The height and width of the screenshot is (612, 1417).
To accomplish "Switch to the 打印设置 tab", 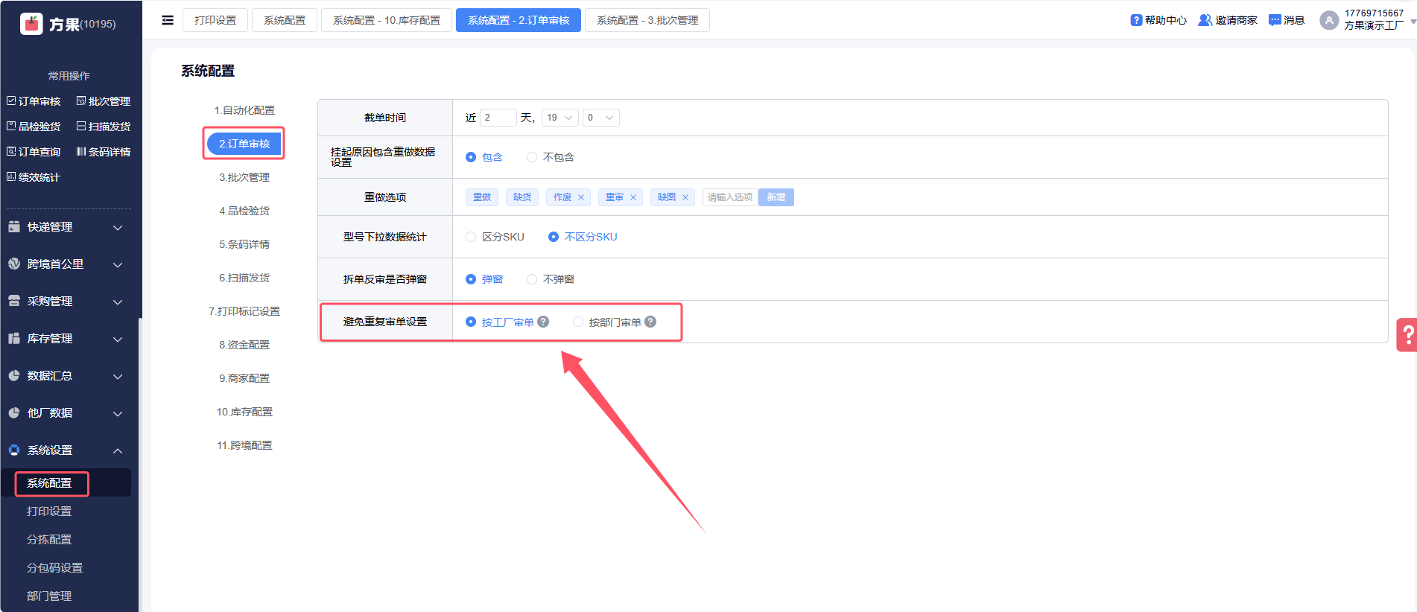I will click(215, 20).
